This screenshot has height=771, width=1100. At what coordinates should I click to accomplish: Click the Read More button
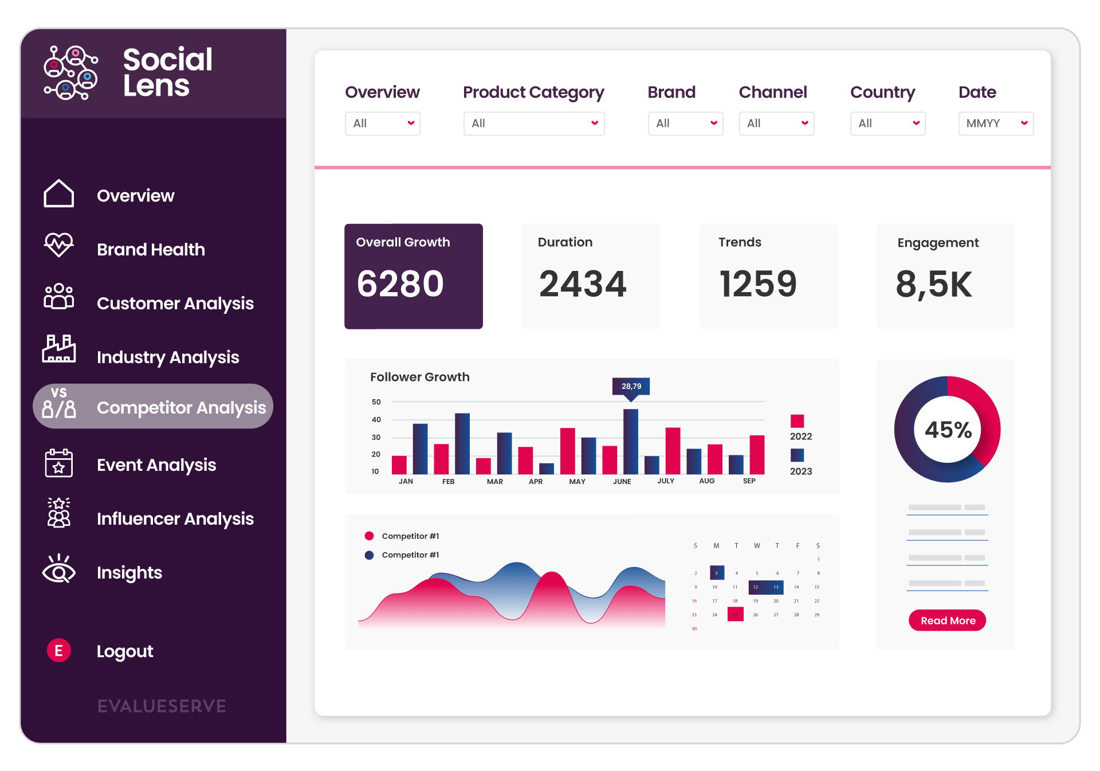946,620
